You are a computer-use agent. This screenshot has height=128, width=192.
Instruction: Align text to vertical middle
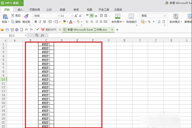(92, 16)
